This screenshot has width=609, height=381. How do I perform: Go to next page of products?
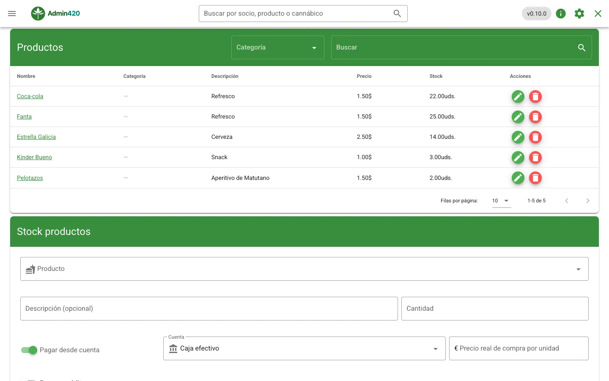(588, 201)
